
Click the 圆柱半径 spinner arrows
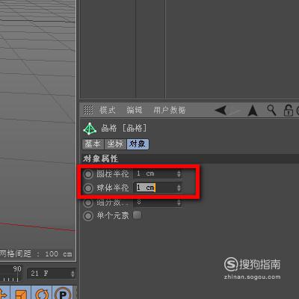pos(179,173)
